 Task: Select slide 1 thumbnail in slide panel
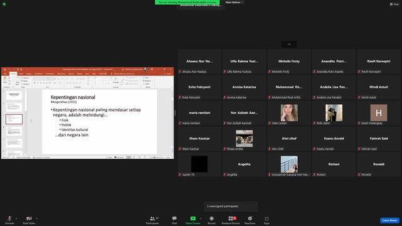(x=14, y=95)
